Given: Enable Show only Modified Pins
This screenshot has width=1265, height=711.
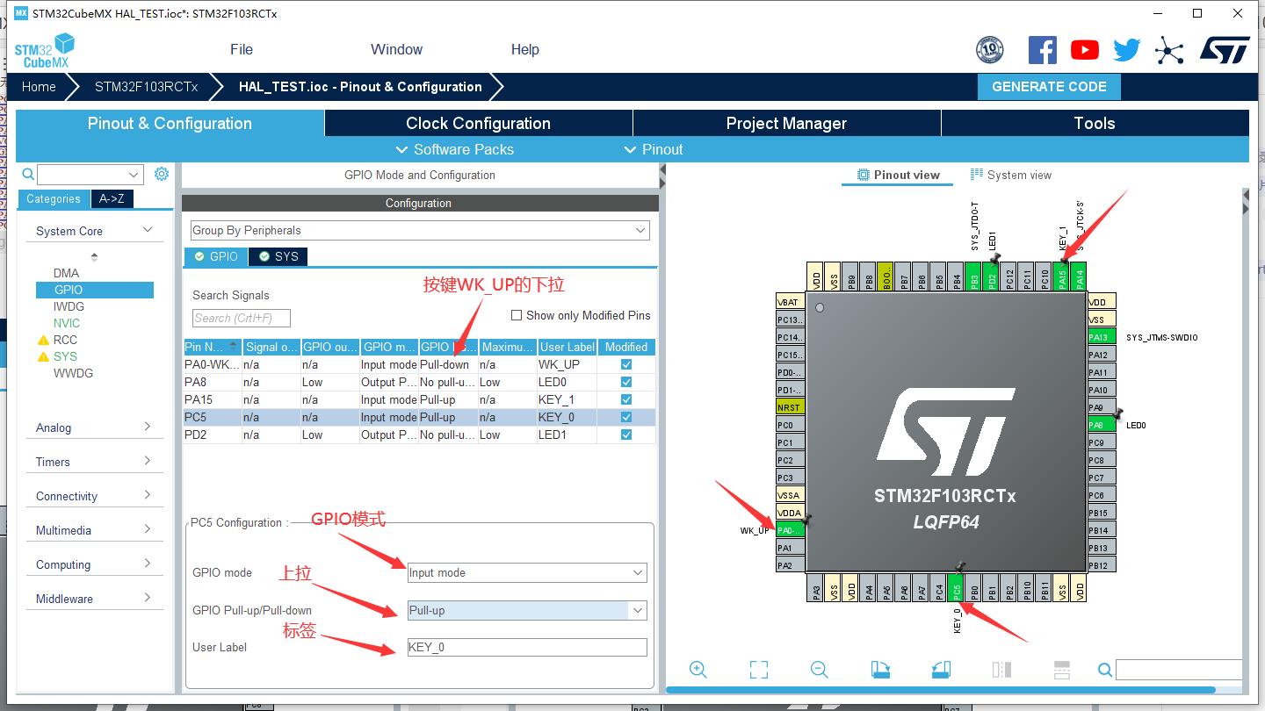Looking at the screenshot, I should point(517,315).
